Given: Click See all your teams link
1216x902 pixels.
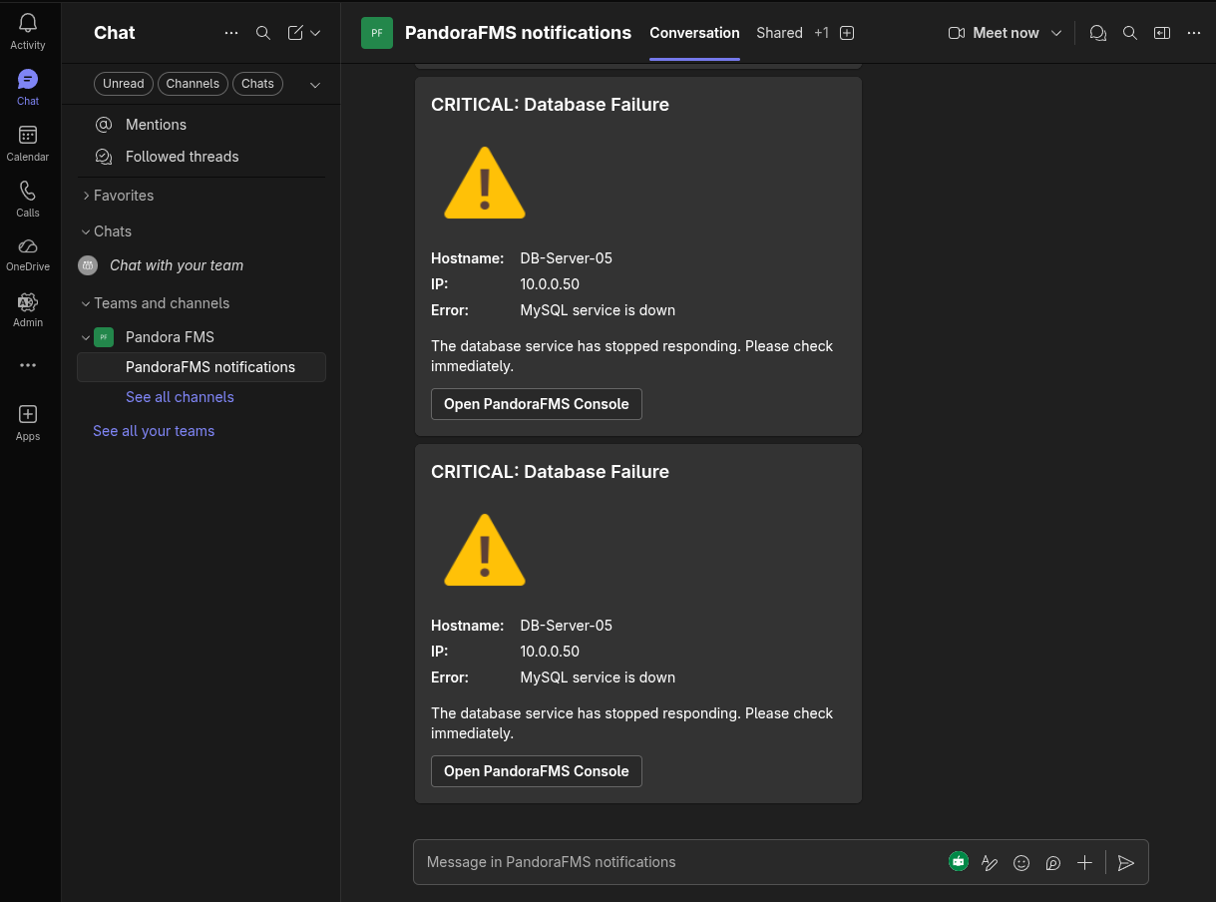Looking at the screenshot, I should [x=154, y=431].
